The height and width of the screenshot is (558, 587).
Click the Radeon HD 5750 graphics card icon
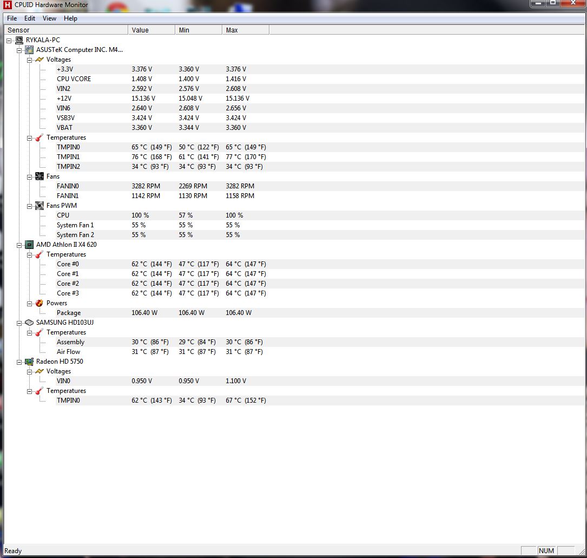tap(29, 362)
